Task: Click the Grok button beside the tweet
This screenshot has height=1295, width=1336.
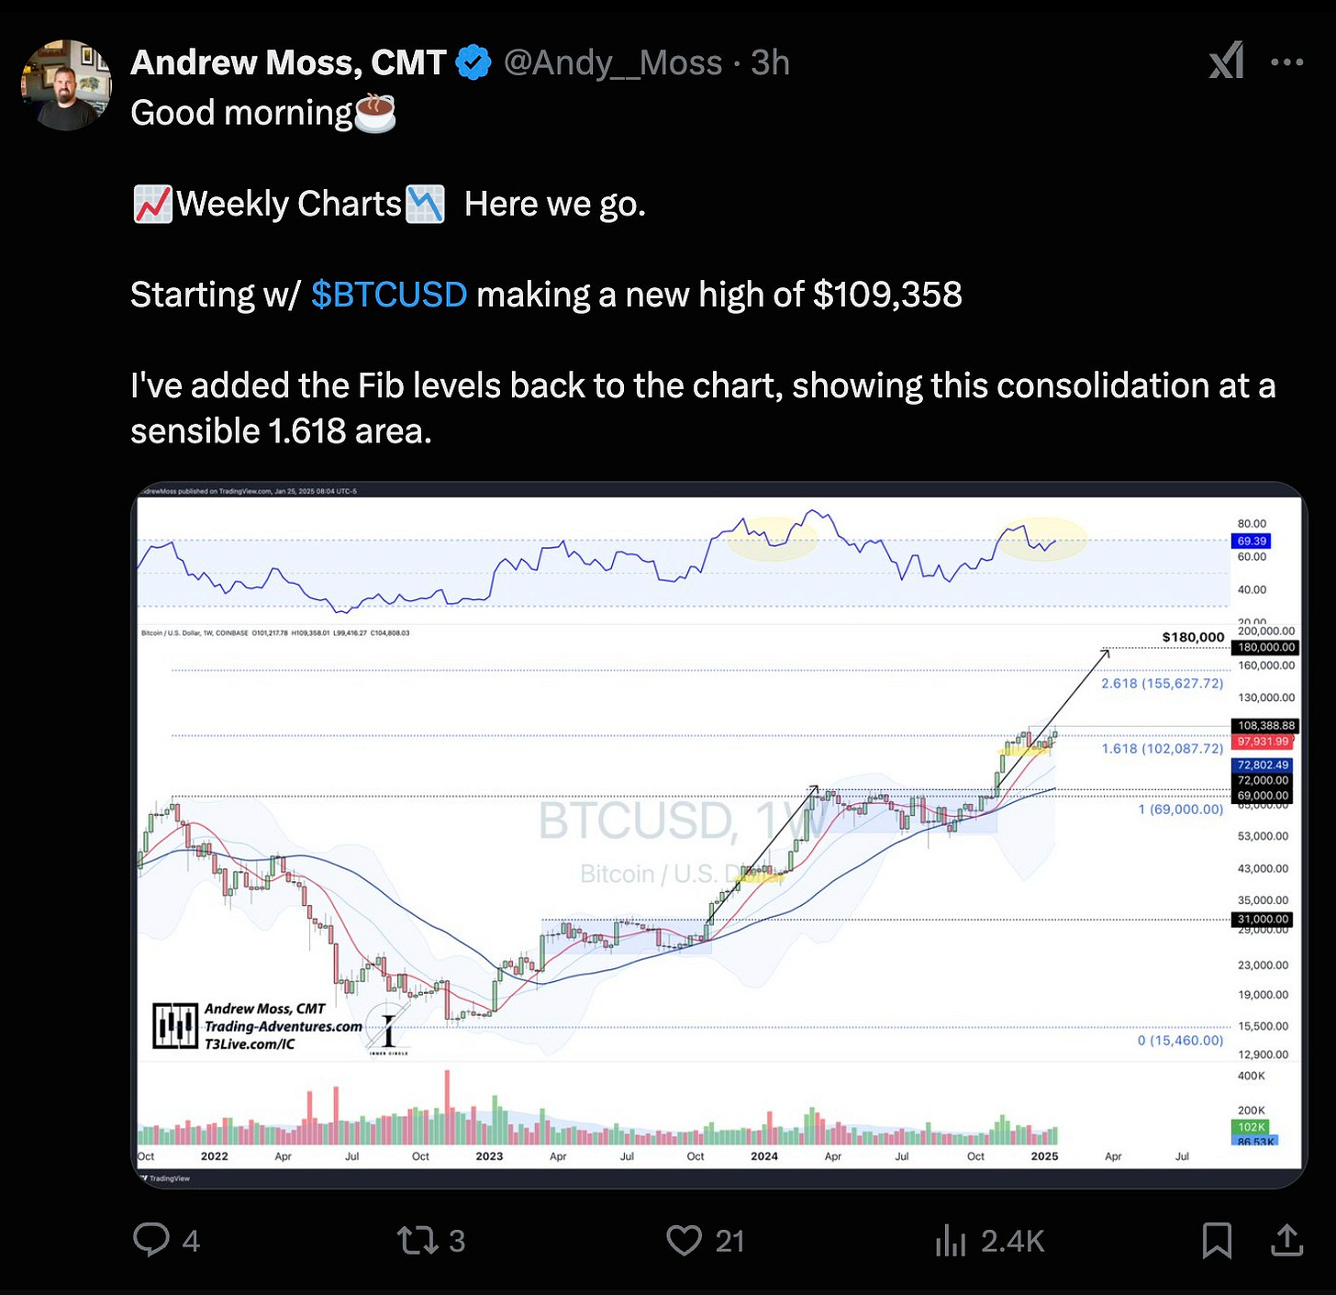Action: click(x=1226, y=62)
